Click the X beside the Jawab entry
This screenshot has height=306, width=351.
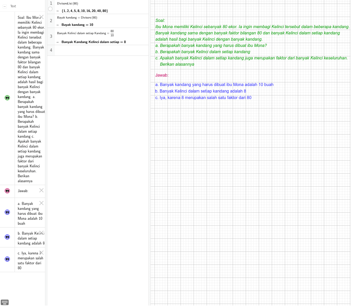pyautogui.click(x=41, y=190)
